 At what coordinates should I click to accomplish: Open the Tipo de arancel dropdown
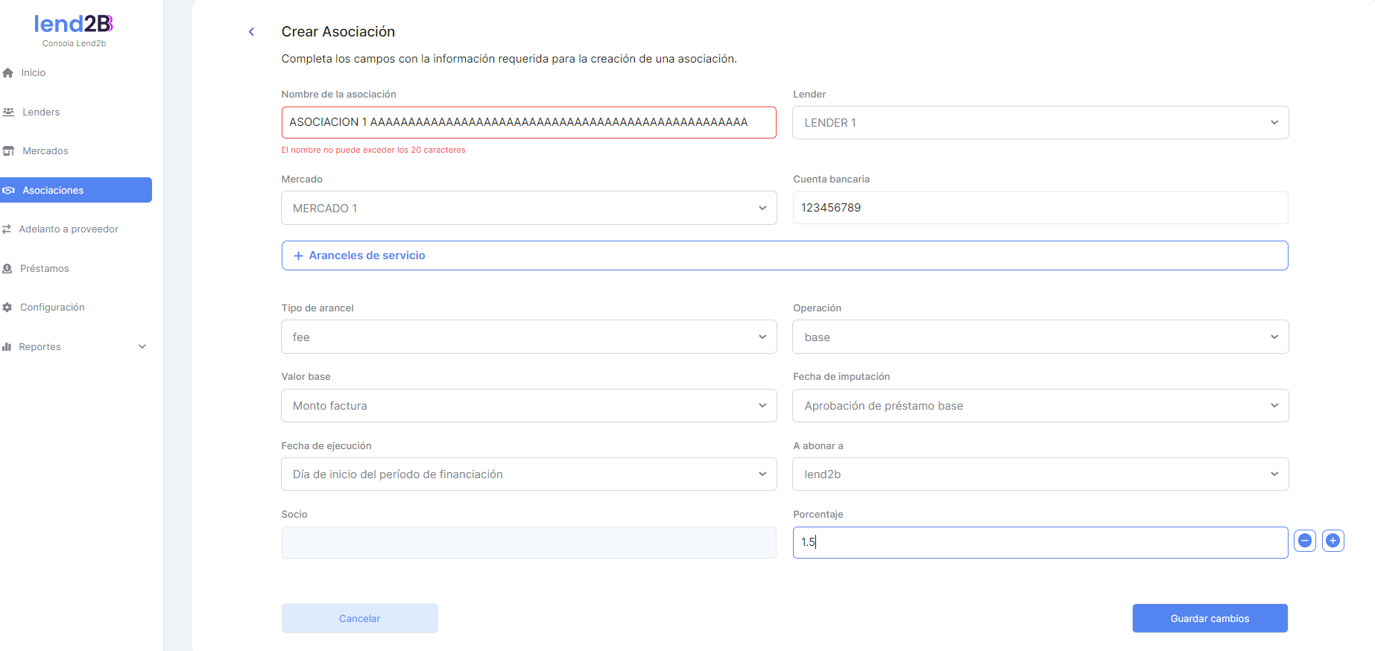(528, 337)
